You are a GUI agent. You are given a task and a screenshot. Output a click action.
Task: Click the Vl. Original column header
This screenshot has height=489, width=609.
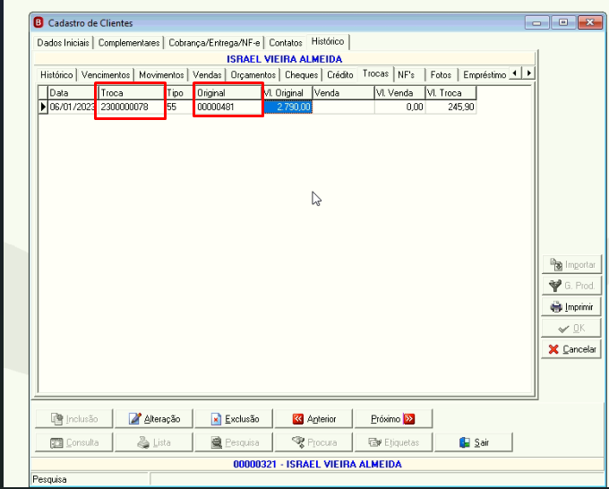287,93
